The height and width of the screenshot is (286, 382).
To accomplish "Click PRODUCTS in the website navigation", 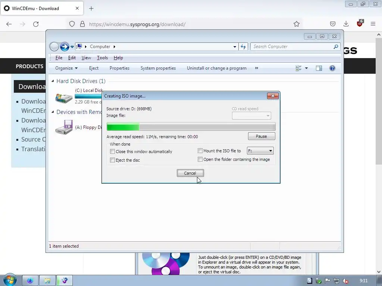I will [29, 66].
